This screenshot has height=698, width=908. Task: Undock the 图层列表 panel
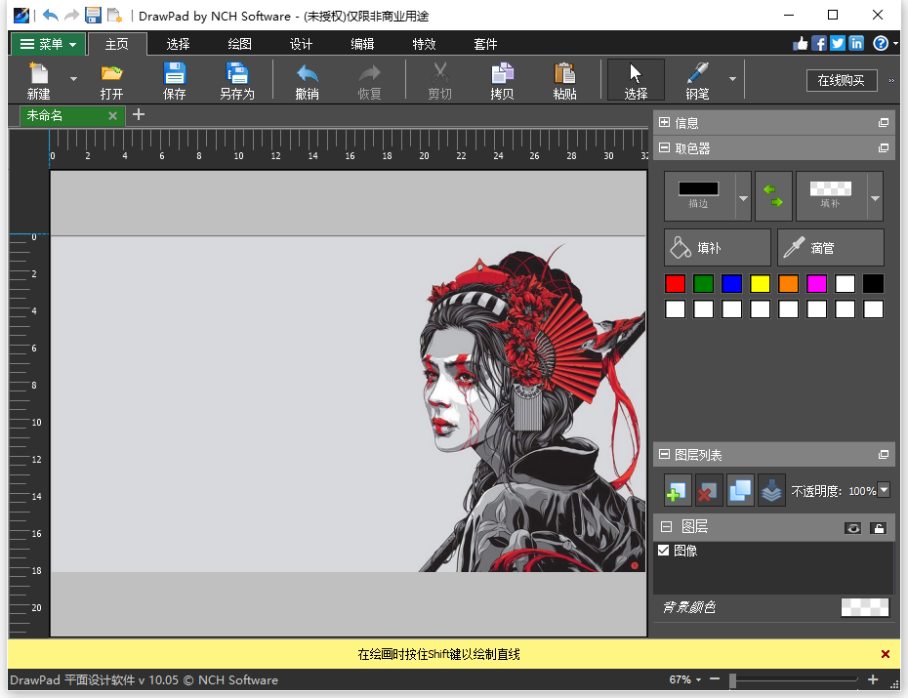point(883,454)
